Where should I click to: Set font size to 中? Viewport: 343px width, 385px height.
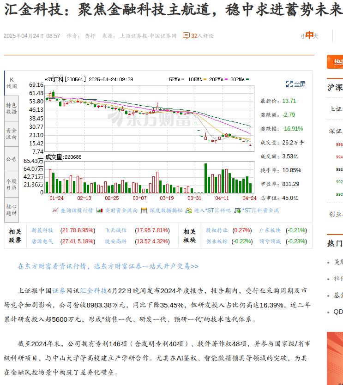coord(309,35)
